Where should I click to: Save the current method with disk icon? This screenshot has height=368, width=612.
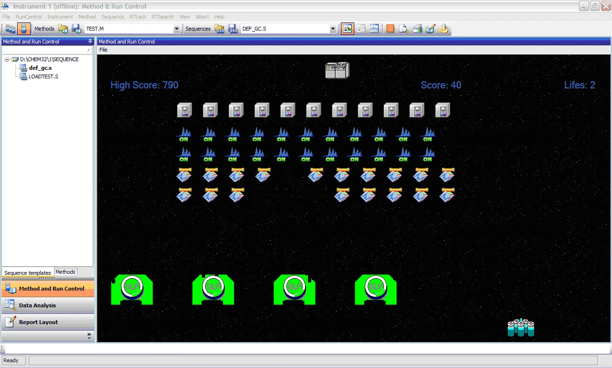click(x=76, y=29)
